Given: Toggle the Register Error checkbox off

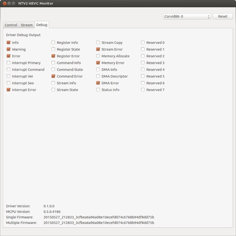Looking at the screenshot, I should [x=53, y=56].
